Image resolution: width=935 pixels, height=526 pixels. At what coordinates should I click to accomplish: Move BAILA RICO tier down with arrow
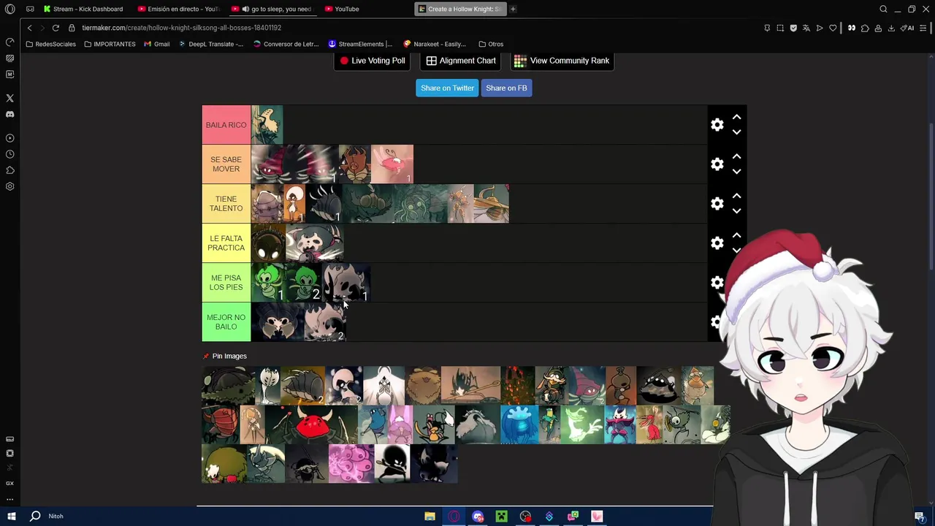click(736, 132)
